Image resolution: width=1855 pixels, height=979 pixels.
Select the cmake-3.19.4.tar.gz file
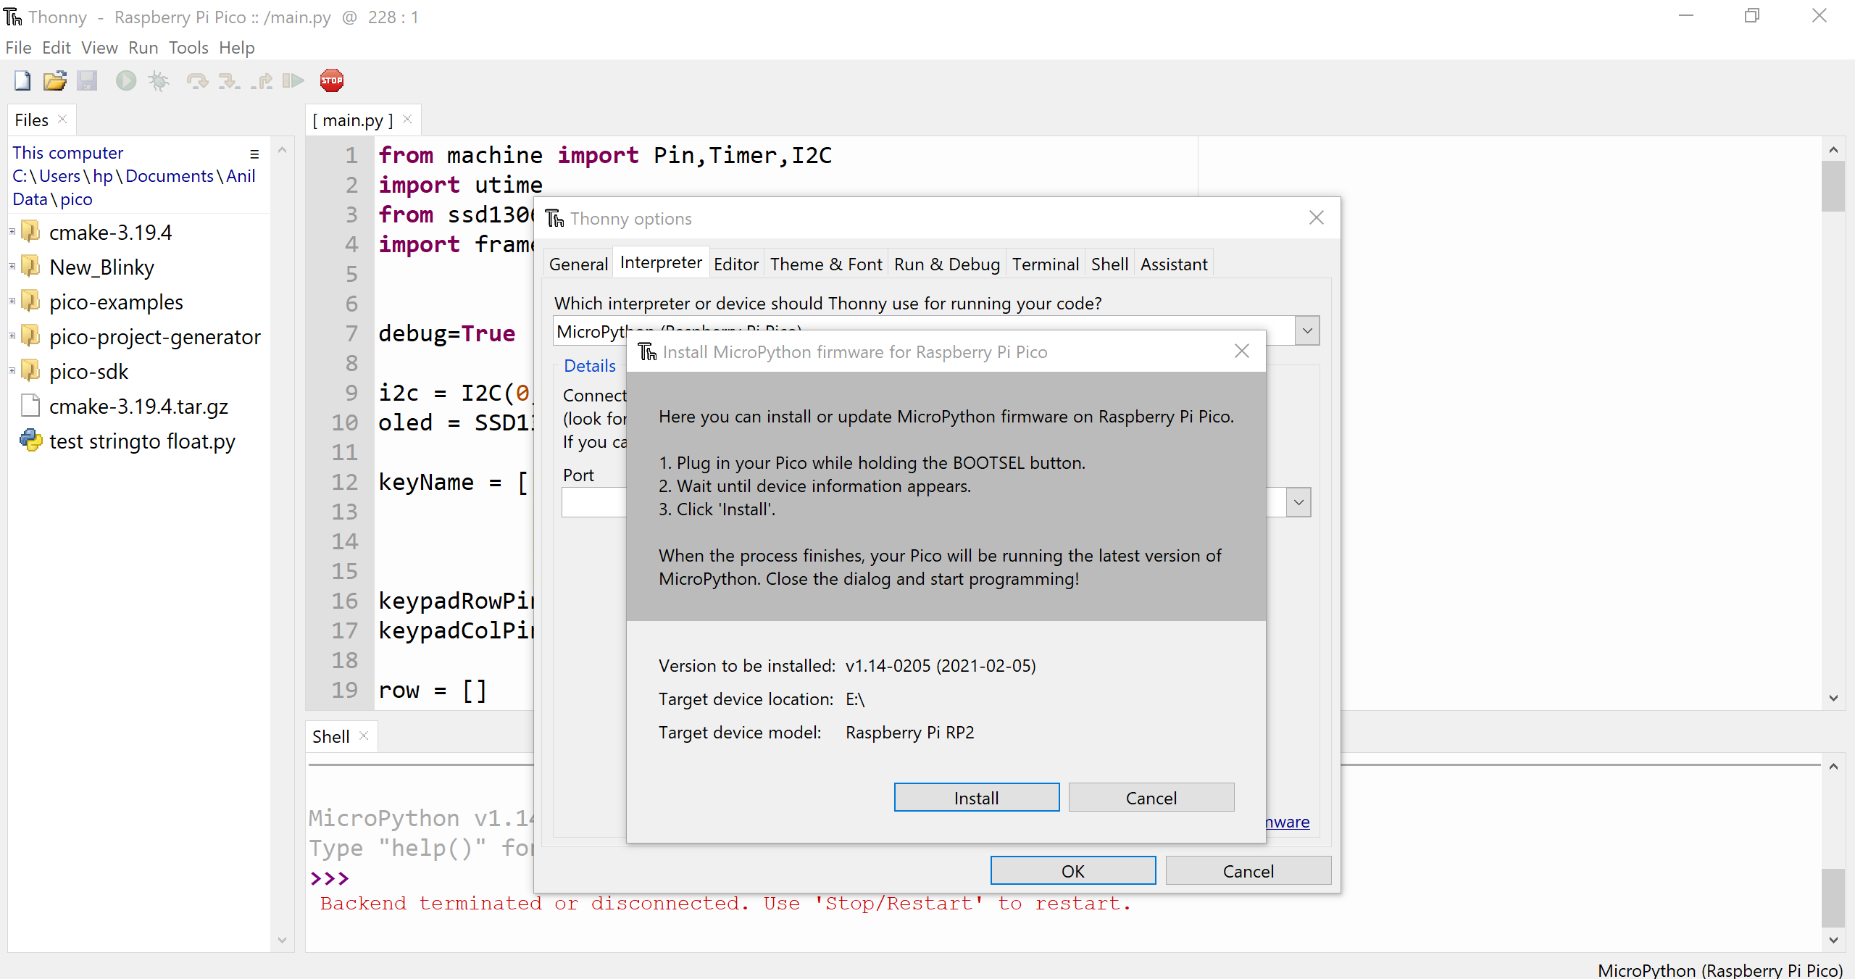point(138,406)
